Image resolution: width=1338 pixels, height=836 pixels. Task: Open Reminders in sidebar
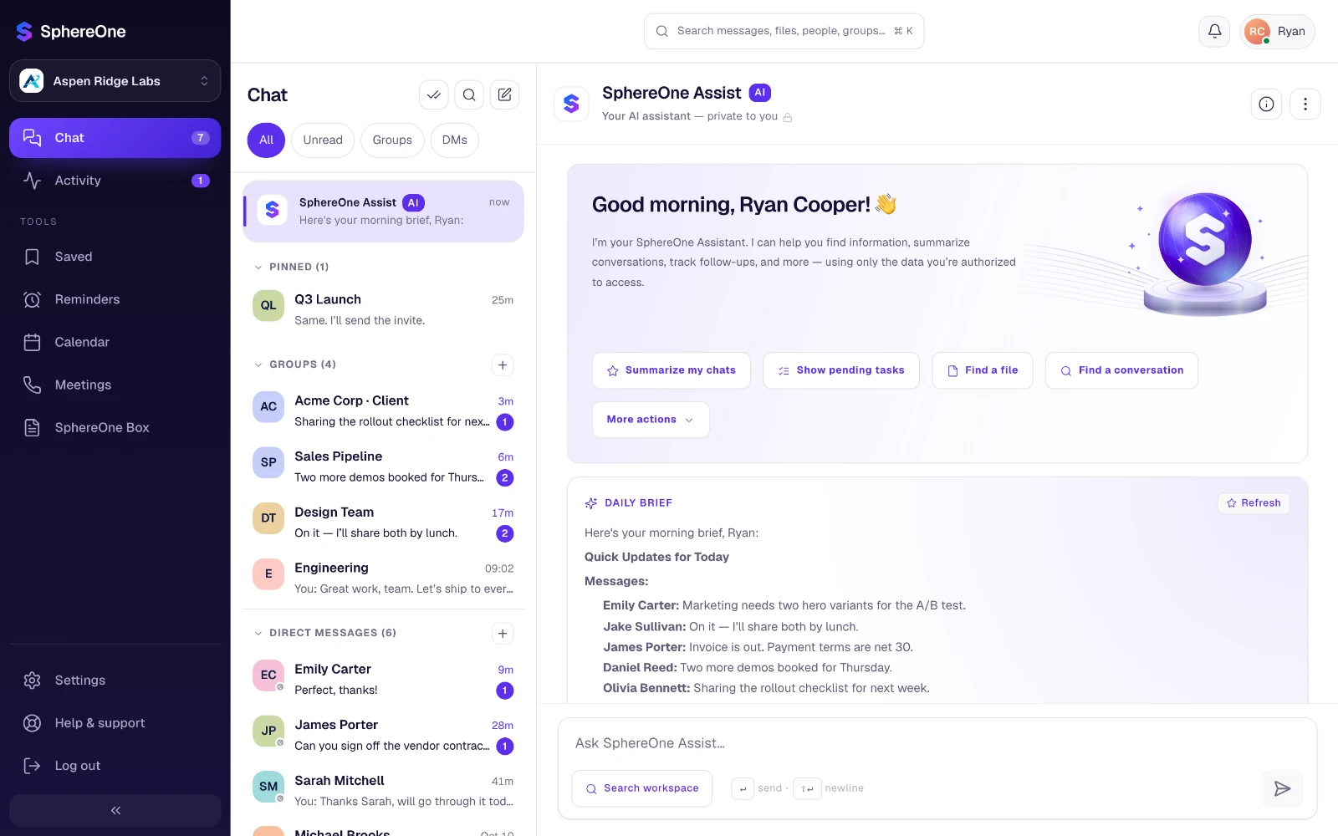(x=115, y=299)
